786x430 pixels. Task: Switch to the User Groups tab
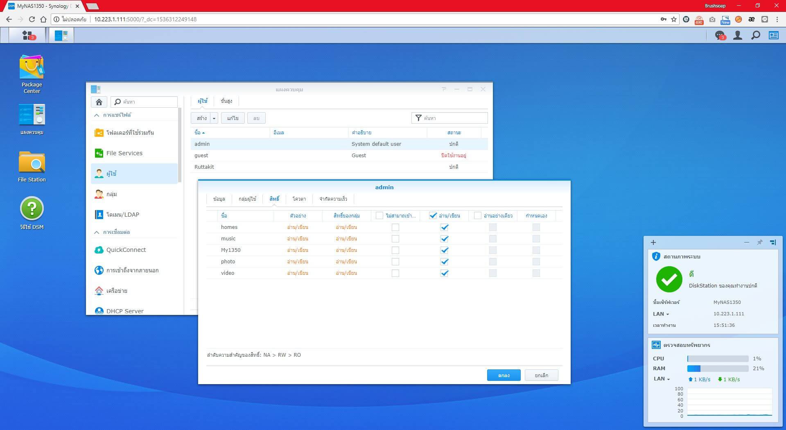247,199
